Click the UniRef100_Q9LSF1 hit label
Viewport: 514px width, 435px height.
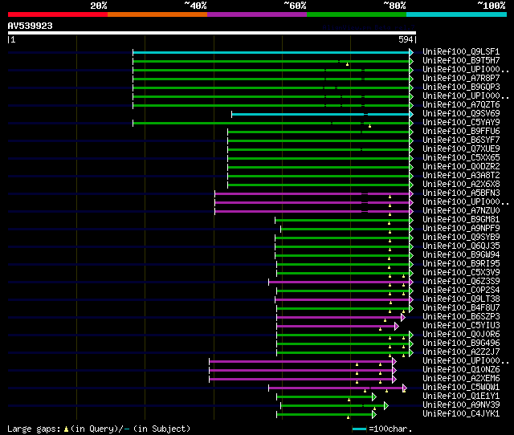click(461, 51)
